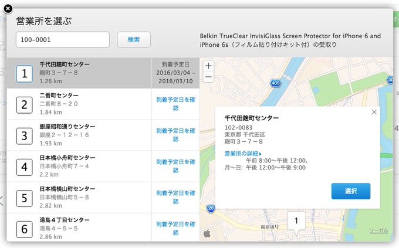The width and height of the screenshot is (399, 248).
Task: Click the 銀座昭和通りセンター name in list
Action: pos(67,127)
